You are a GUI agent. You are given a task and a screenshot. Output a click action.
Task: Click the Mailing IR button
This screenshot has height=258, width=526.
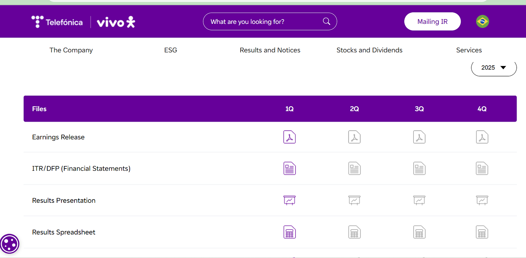pyautogui.click(x=432, y=22)
